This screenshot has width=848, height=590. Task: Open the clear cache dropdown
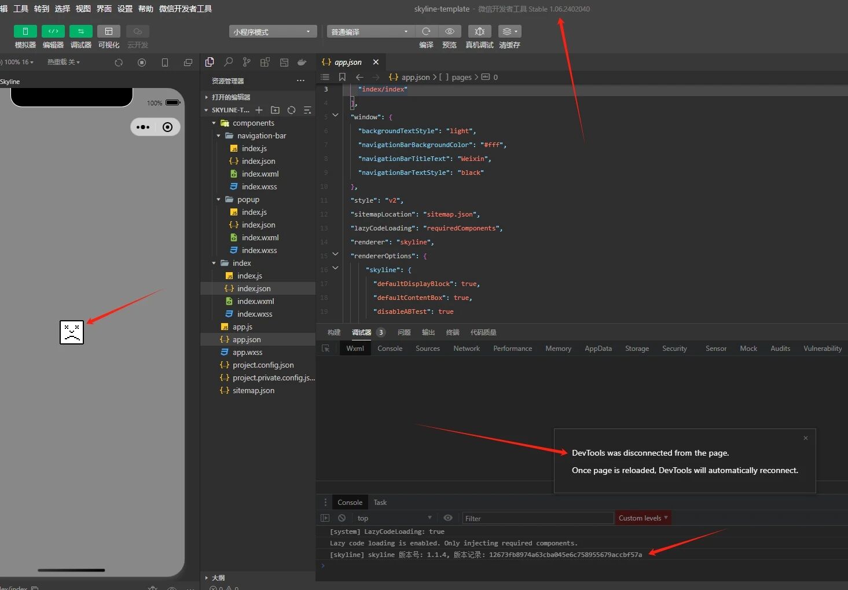[509, 31]
